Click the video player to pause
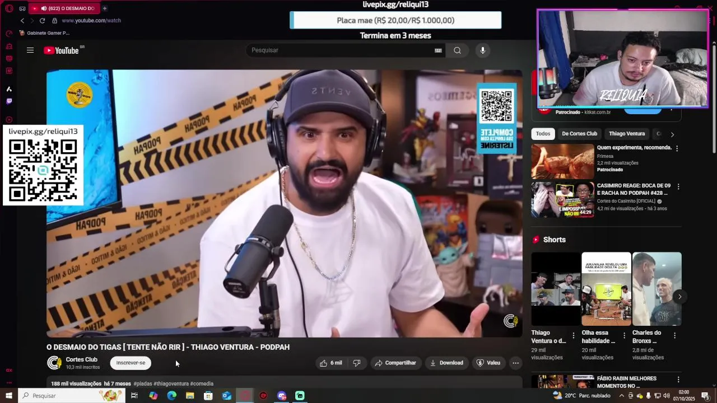This screenshot has height=403, width=717. (x=285, y=204)
